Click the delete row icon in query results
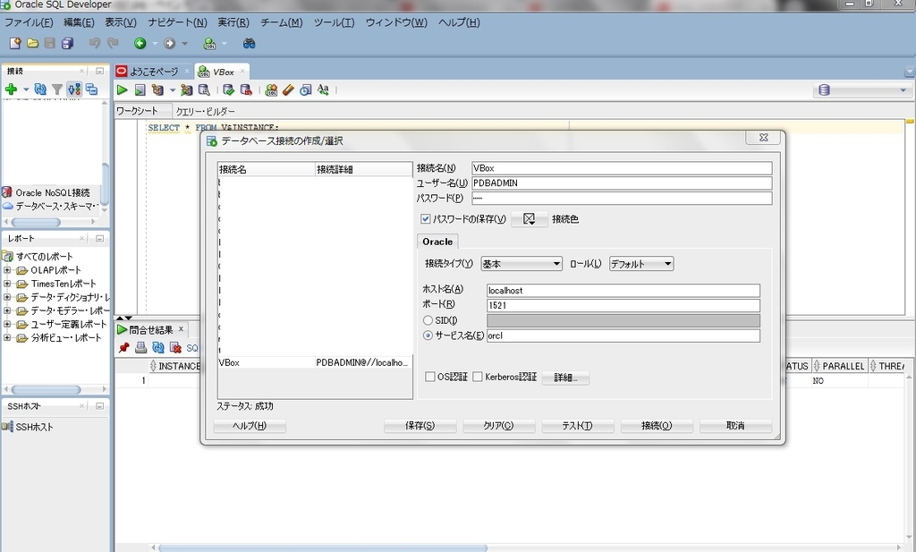916x552 pixels. (x=175, y=347)
